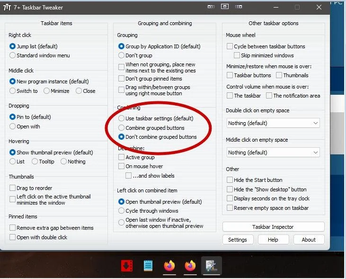
Task: Click the "Taskbar items" heading
Action: (x=56, y=23)
